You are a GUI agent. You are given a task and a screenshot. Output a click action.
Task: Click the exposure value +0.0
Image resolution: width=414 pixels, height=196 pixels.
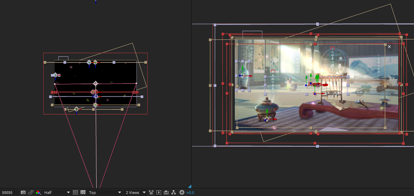(x=190, y=192)
